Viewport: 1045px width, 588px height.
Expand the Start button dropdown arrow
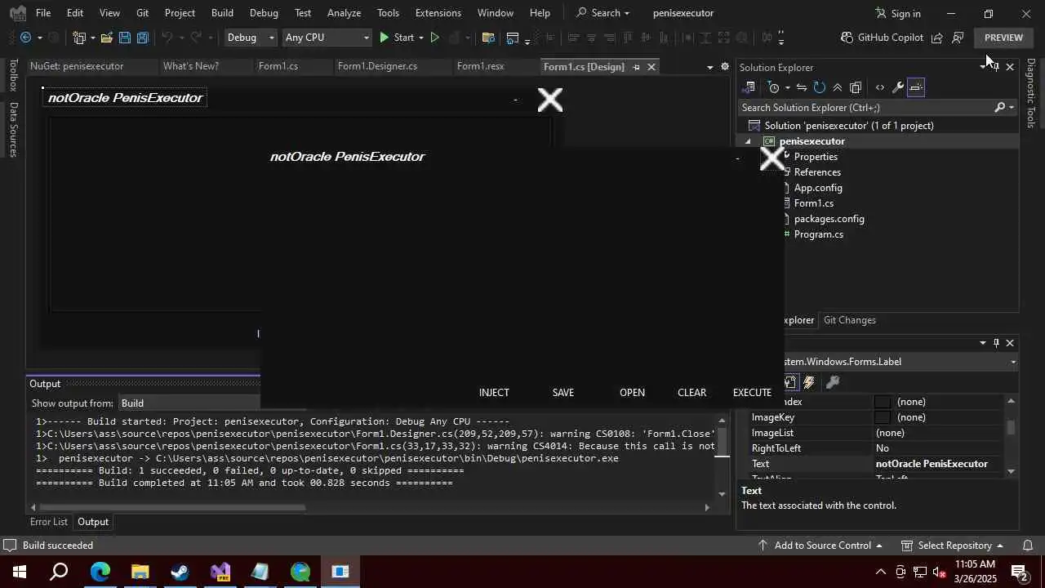coord(421,38)
